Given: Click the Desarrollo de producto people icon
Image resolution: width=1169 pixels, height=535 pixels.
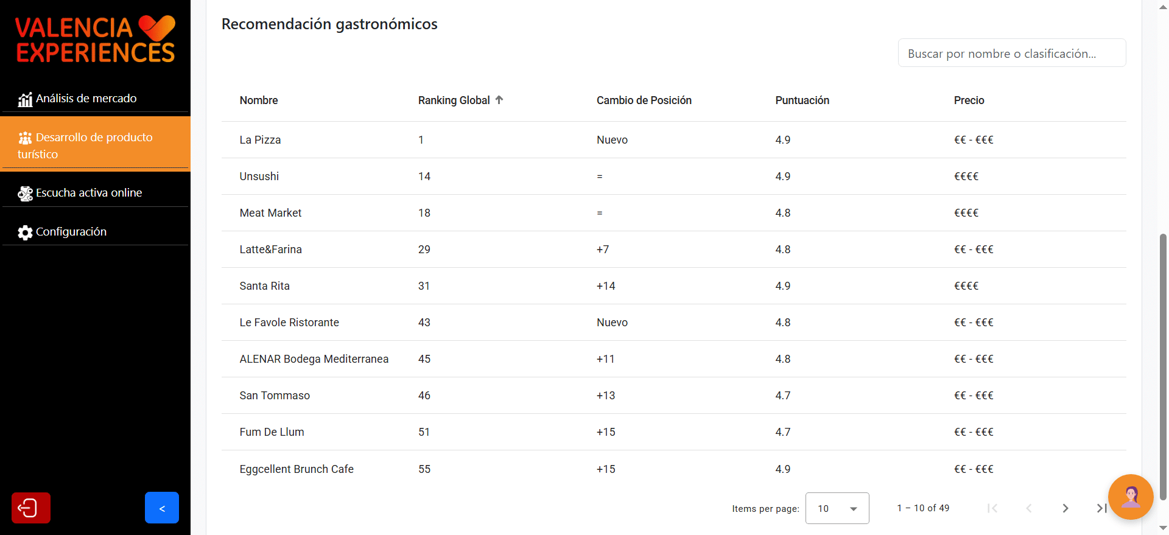Looking at the screenshot, I should pyautogui.click(x=25, y=138).
